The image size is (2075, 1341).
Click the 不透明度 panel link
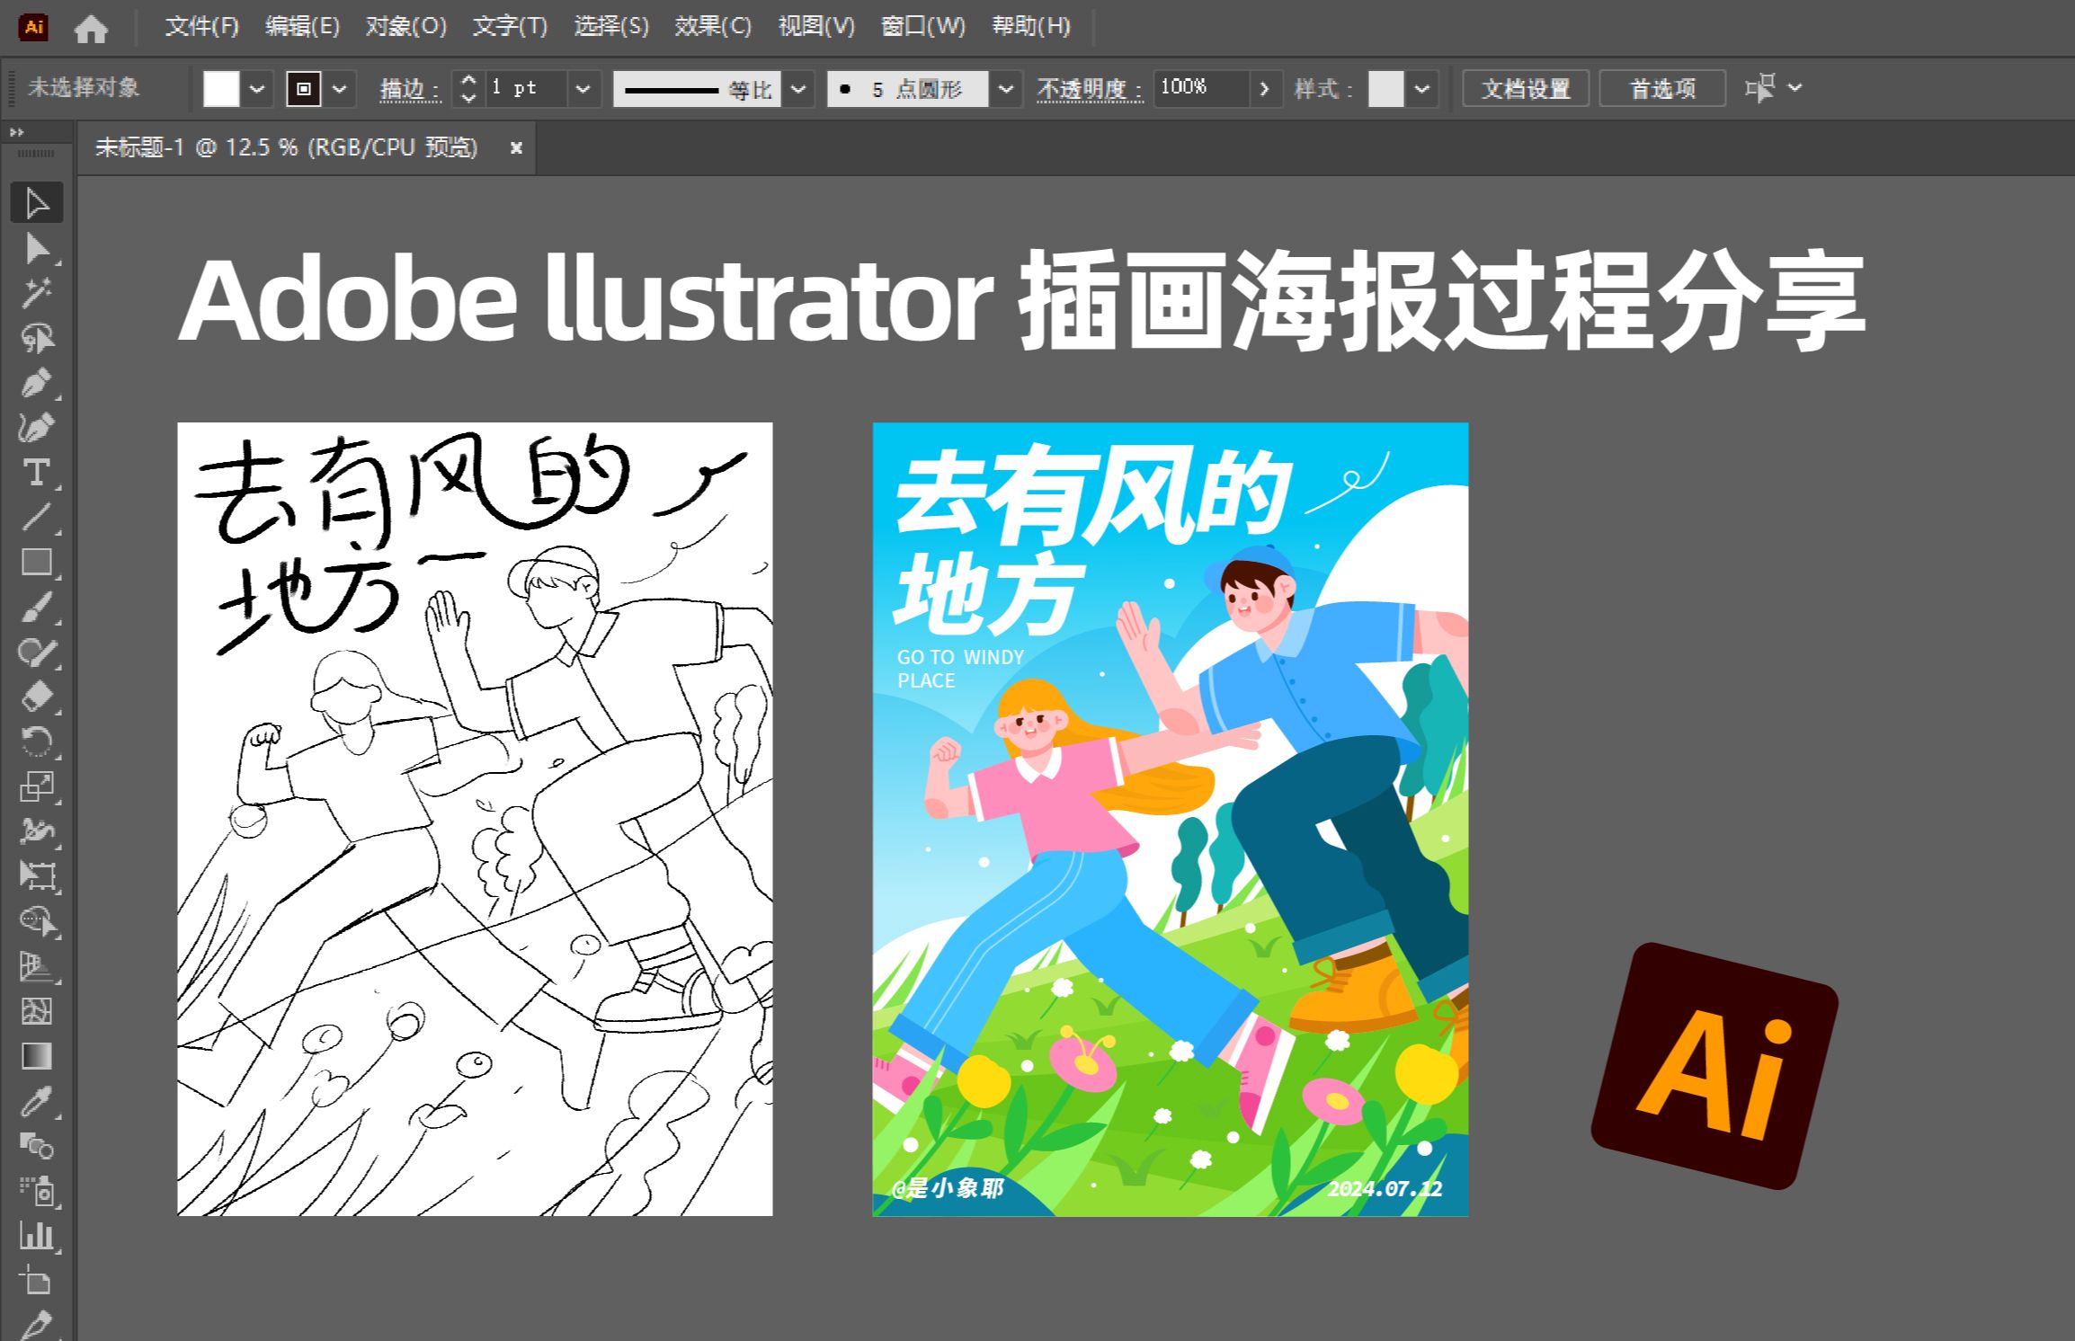tap(1090, 89)
